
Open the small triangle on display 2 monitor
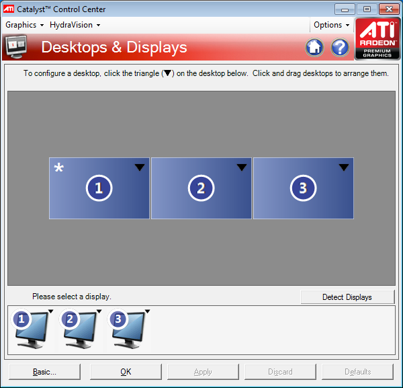pos(99,311)
